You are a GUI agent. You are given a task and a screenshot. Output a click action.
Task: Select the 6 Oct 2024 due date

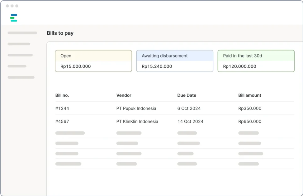(189, 108)
